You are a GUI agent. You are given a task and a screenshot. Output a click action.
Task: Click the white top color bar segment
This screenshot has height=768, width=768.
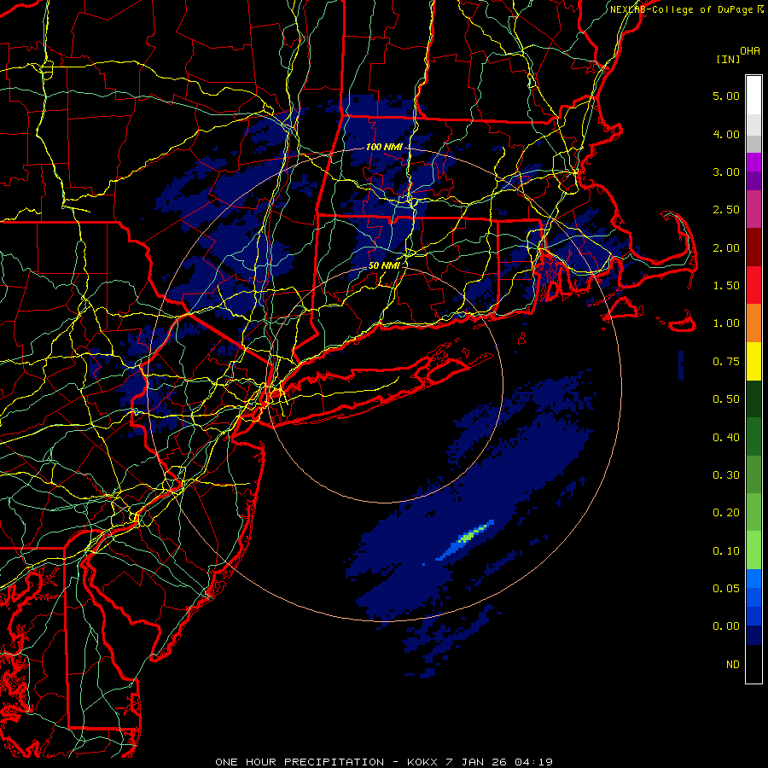click(x=753, y=95)
